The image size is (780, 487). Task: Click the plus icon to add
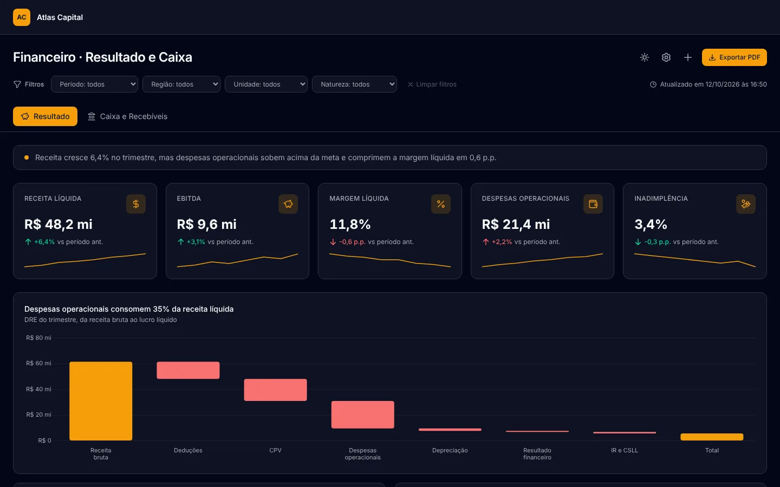coord(688,57)
